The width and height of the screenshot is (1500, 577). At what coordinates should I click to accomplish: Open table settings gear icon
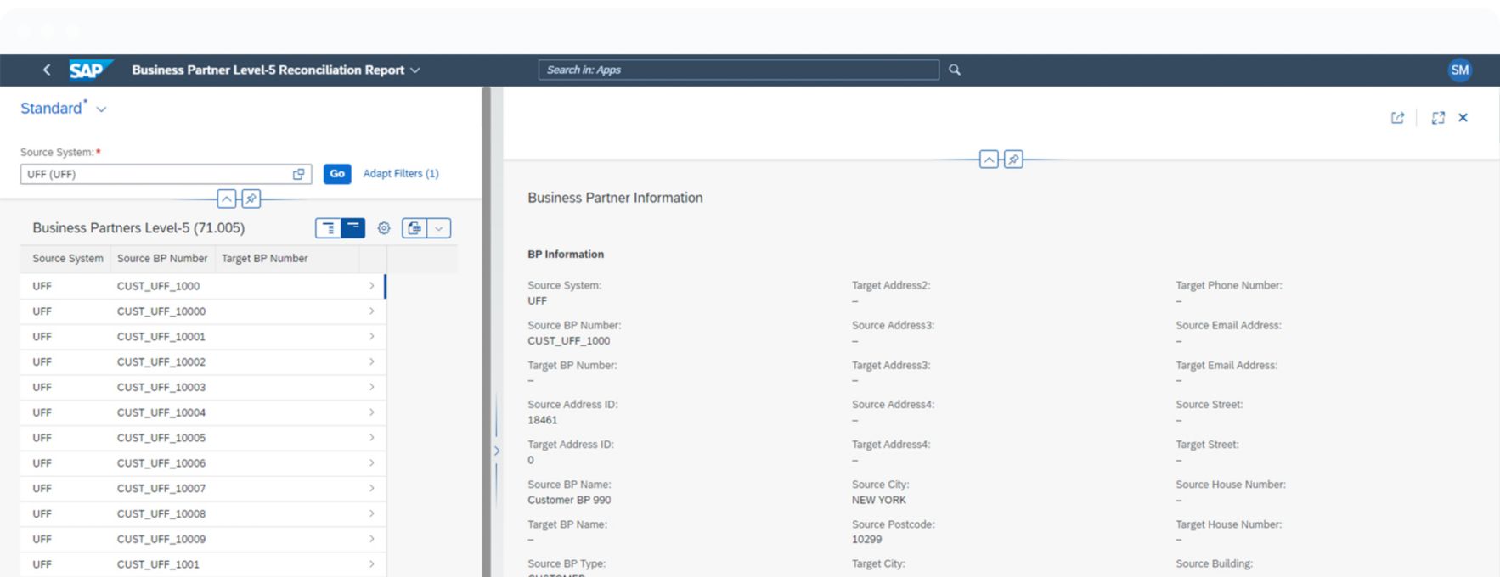coord(384,228)
